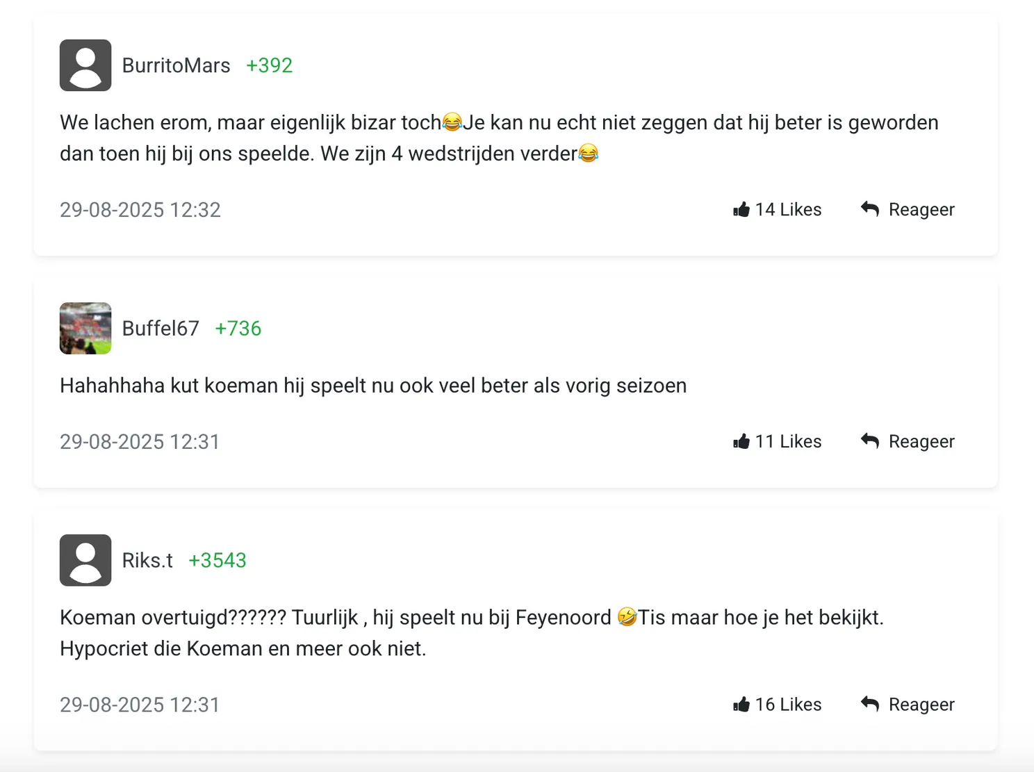Viewport: 1034px width, 772px height.
Task: Click the 14 Likes count
Action: tap(788, 209)
